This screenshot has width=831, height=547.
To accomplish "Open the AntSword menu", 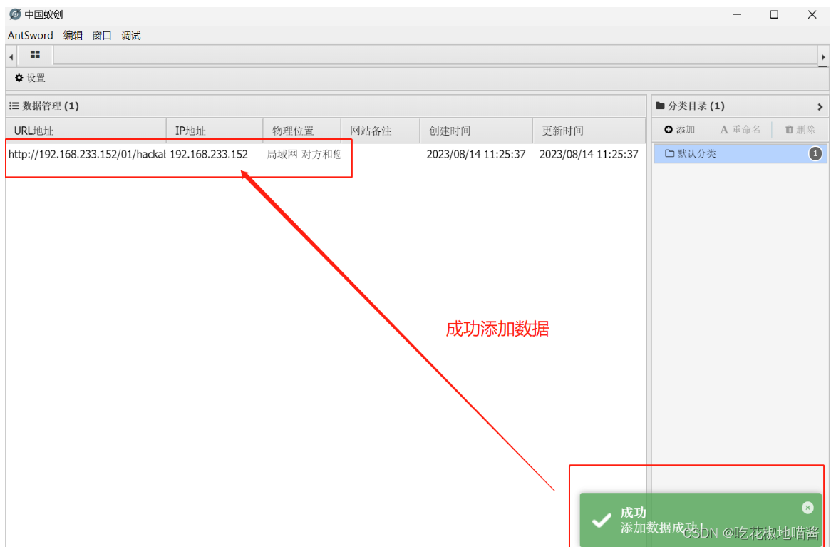I will pyautogui.click(x=30, y=36).
